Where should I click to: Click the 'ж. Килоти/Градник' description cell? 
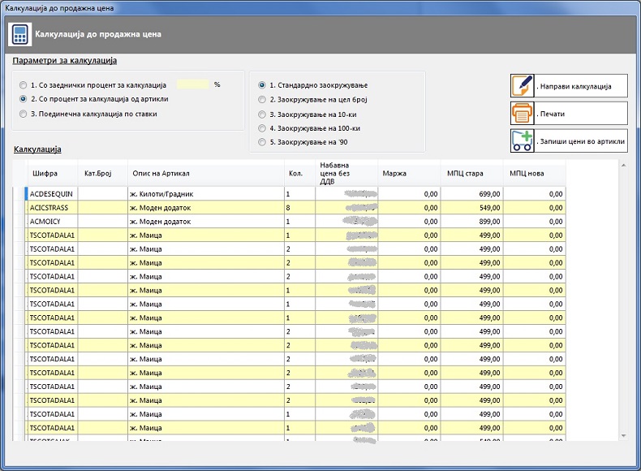(x=206, y=194)
